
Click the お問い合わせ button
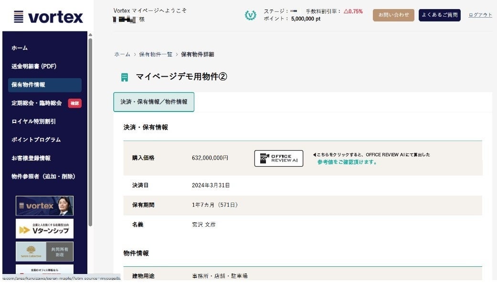[393, 15]
